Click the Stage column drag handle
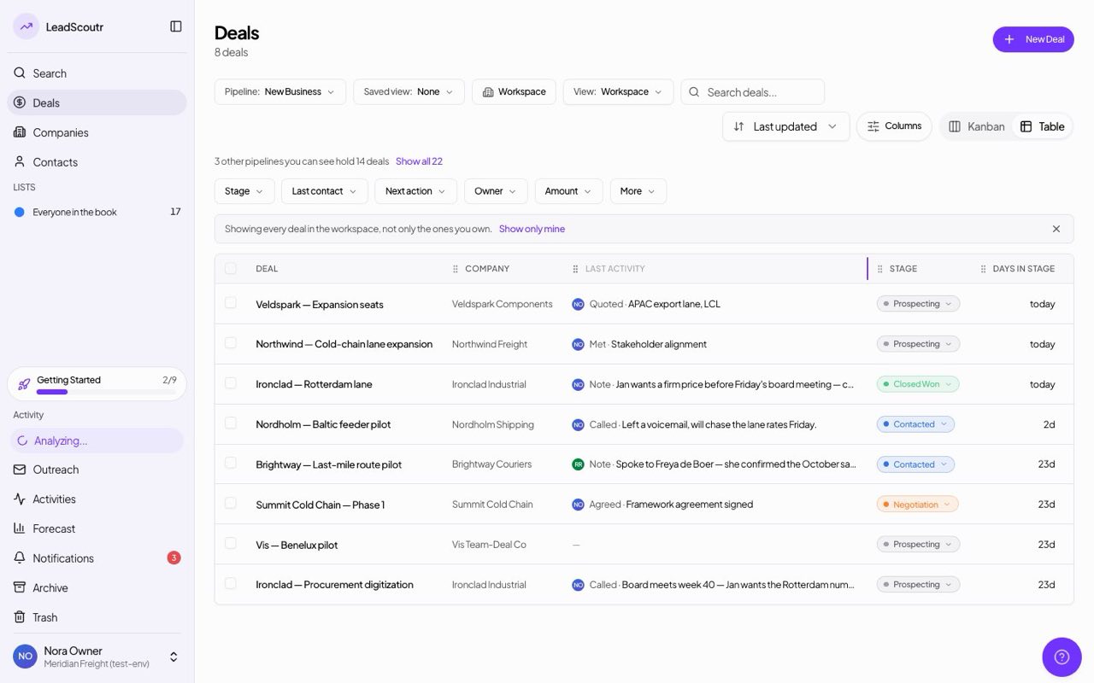The width and height of the screenshot is (1094, 683). click(x=880, y=269)
